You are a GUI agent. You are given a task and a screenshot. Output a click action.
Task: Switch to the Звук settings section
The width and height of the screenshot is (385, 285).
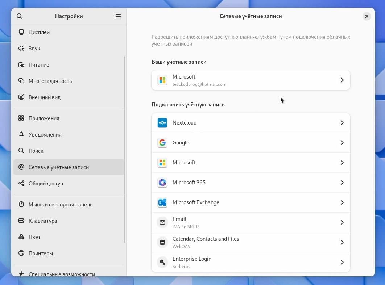[x=69, y=48]
